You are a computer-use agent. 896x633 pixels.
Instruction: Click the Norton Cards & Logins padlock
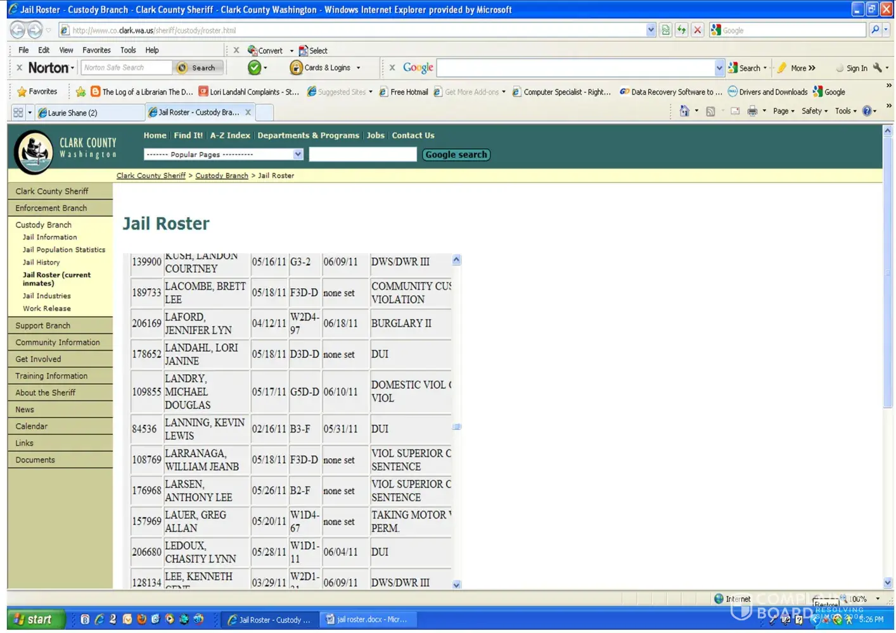[x=296, y=68]
